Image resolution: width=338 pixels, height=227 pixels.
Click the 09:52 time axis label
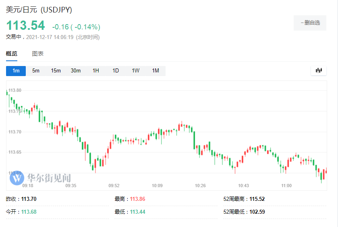coord(114,186)
